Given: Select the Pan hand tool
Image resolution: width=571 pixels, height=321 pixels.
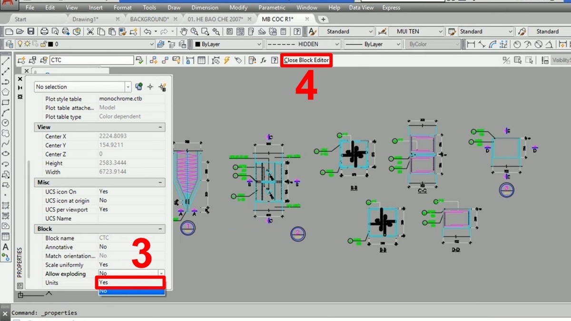Looking at the screenshot, I should (x=184, y=32).
